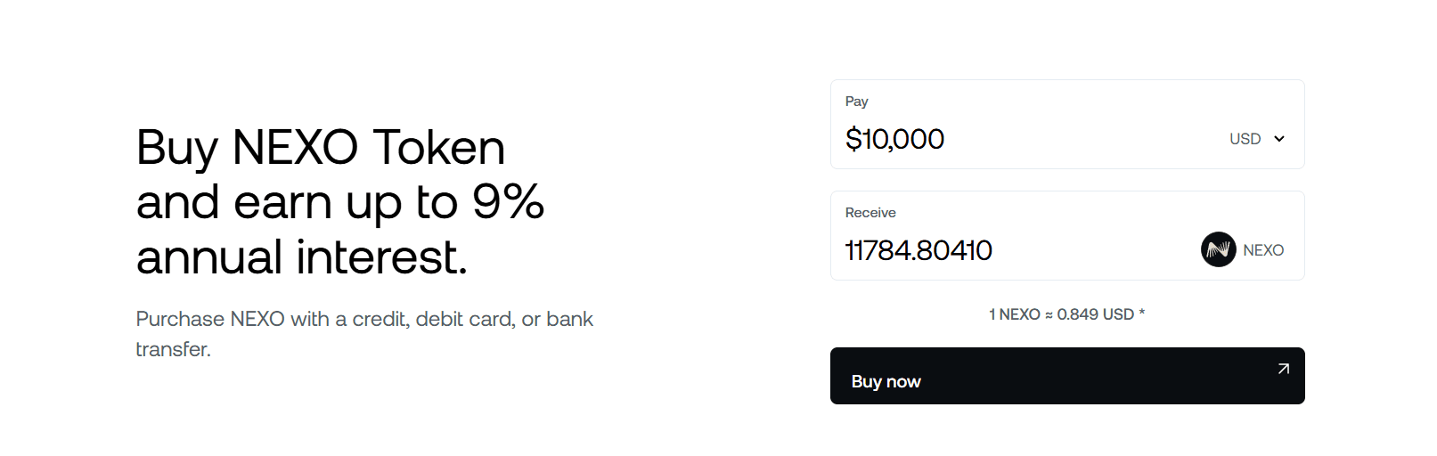Click the 'and earn up to' heading text
The image size is (1437, 456).
[x=297, y=202]
